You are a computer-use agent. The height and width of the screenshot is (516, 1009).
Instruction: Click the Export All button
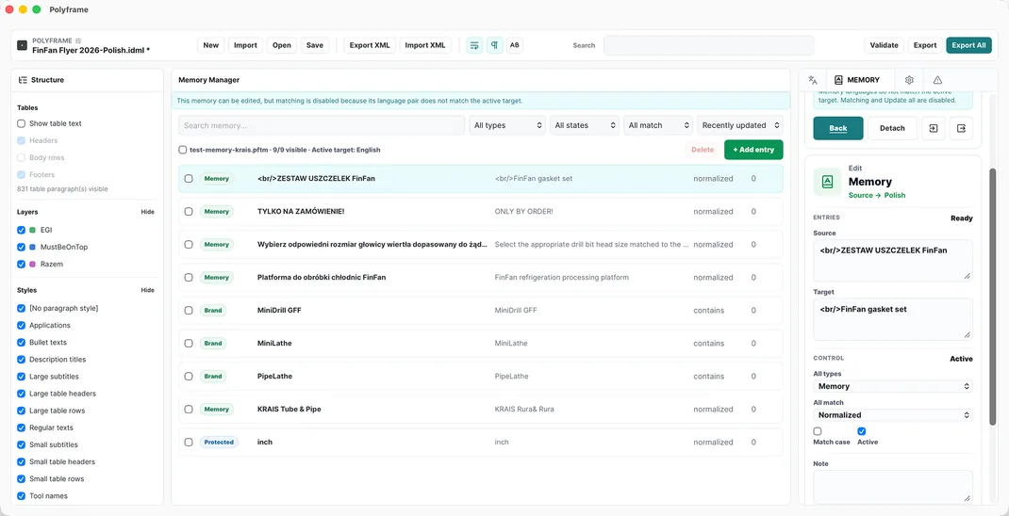[968, 45]
